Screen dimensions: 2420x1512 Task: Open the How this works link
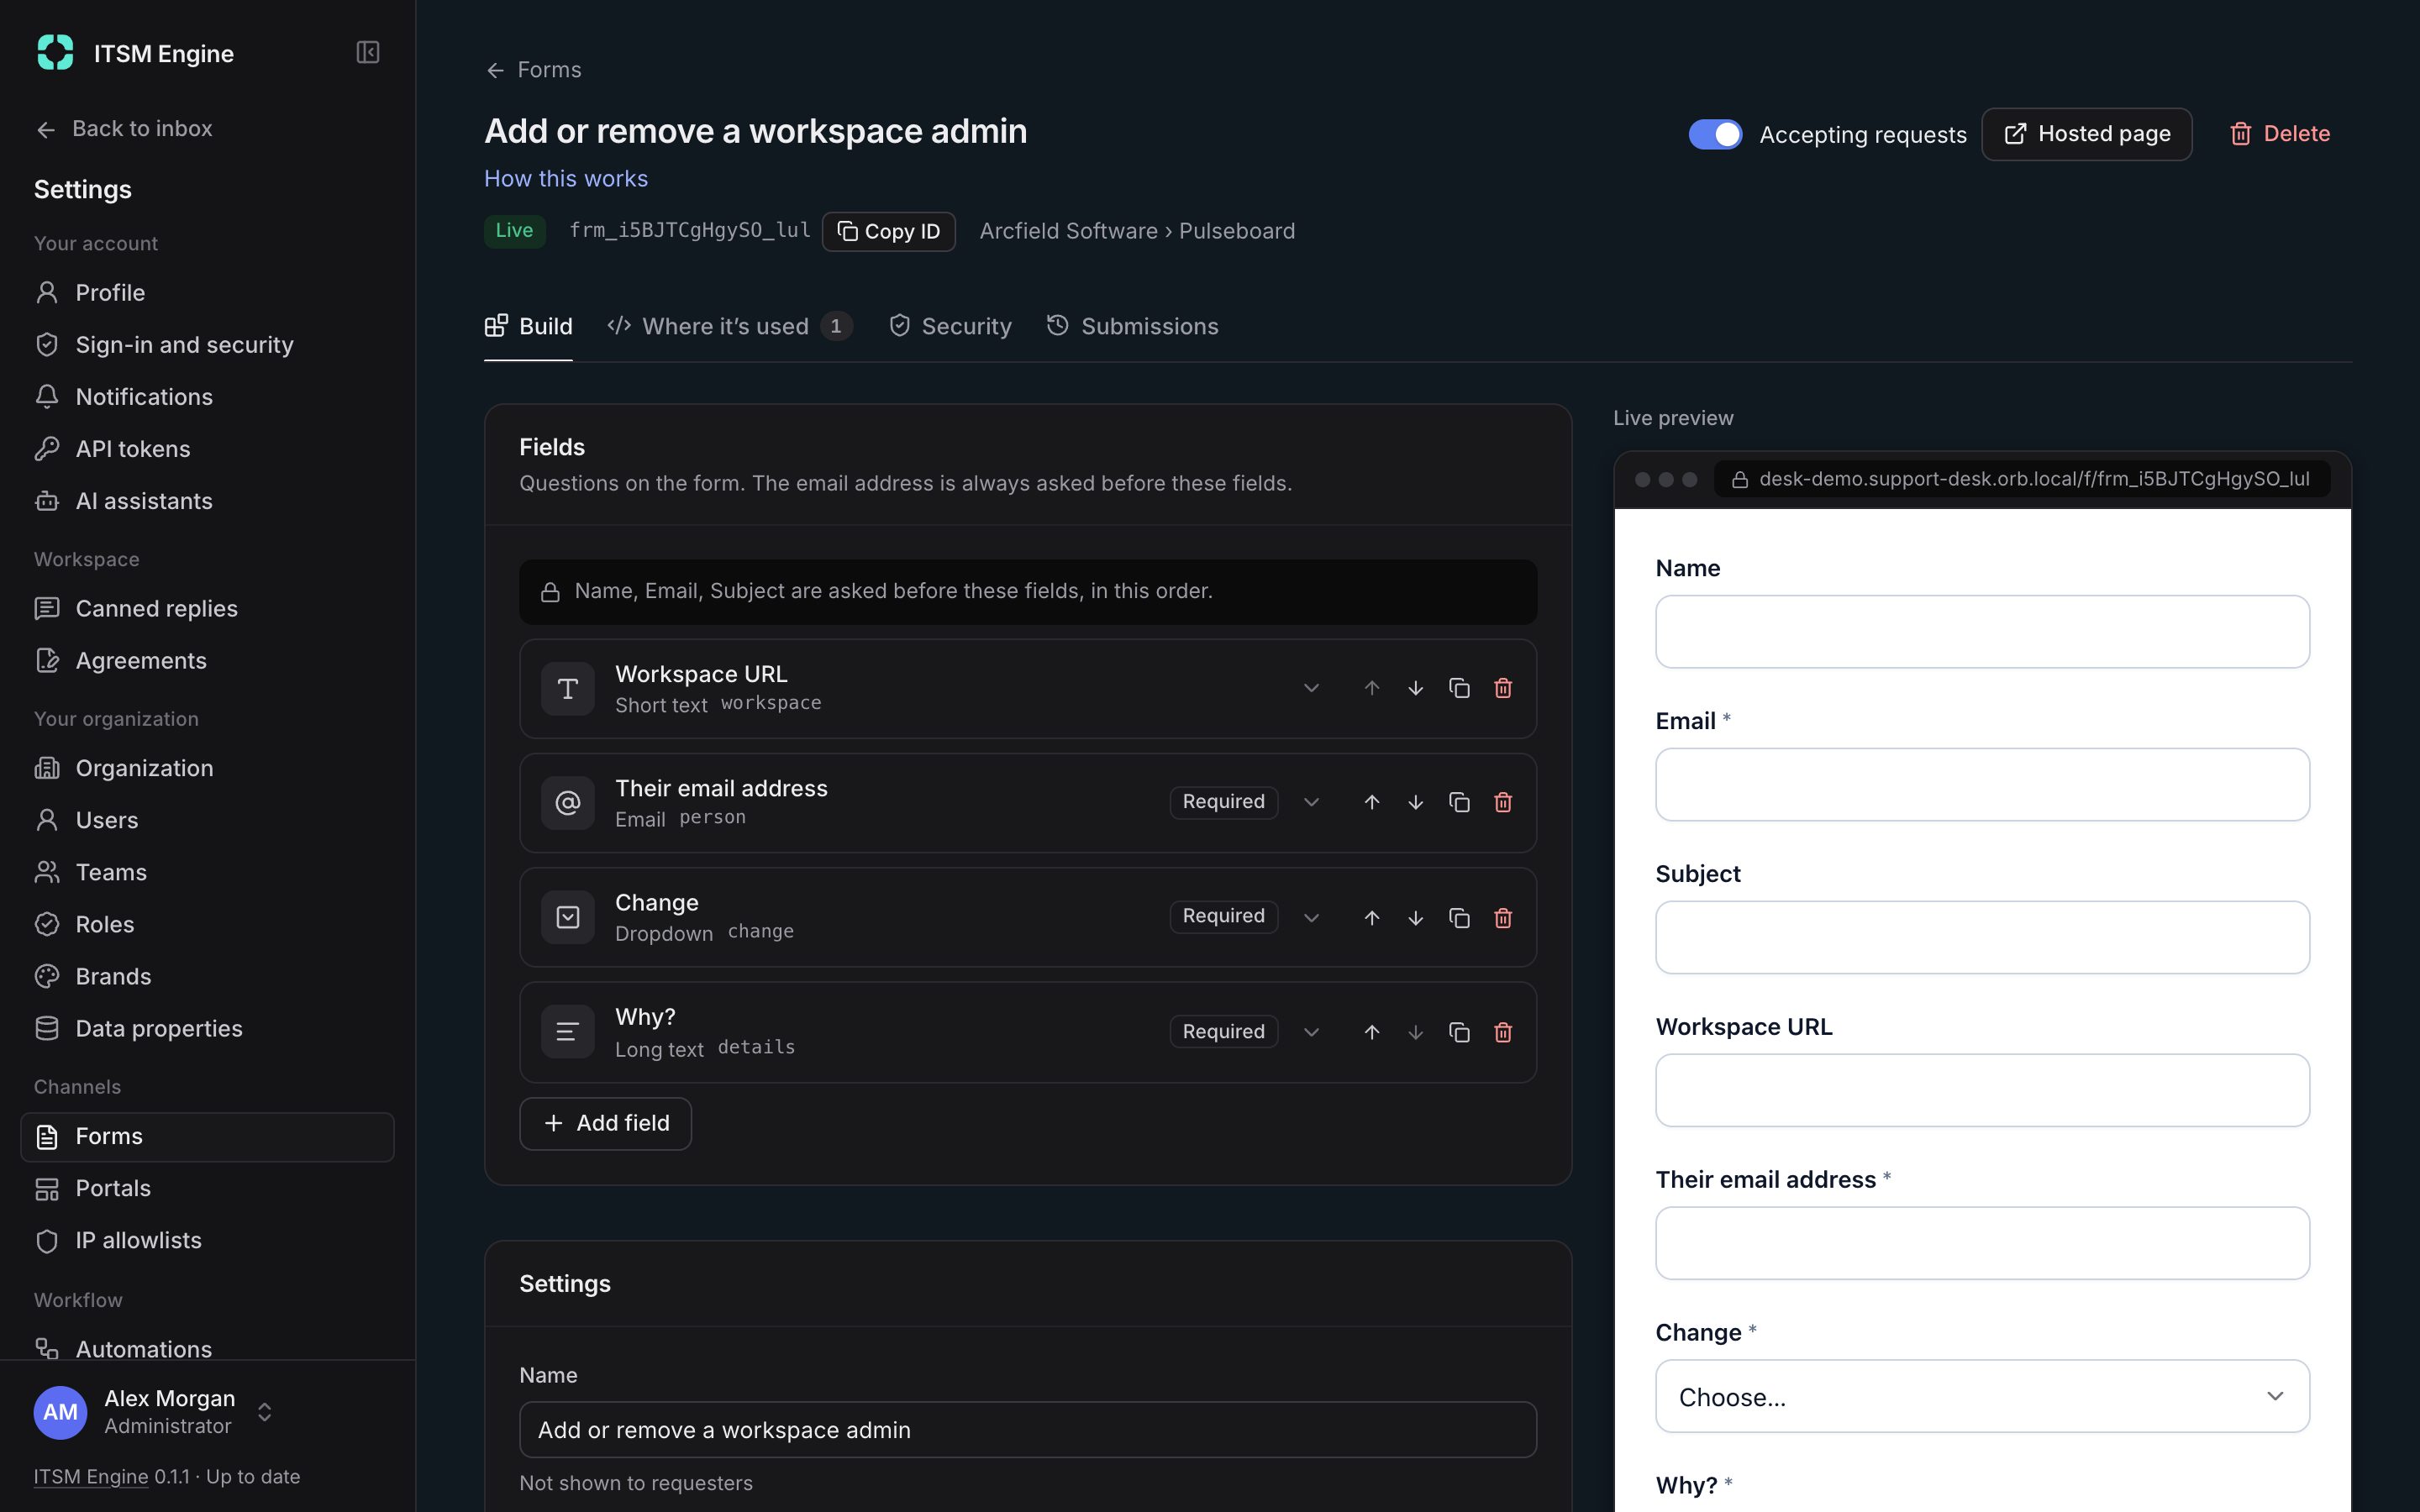click(566, 179)
